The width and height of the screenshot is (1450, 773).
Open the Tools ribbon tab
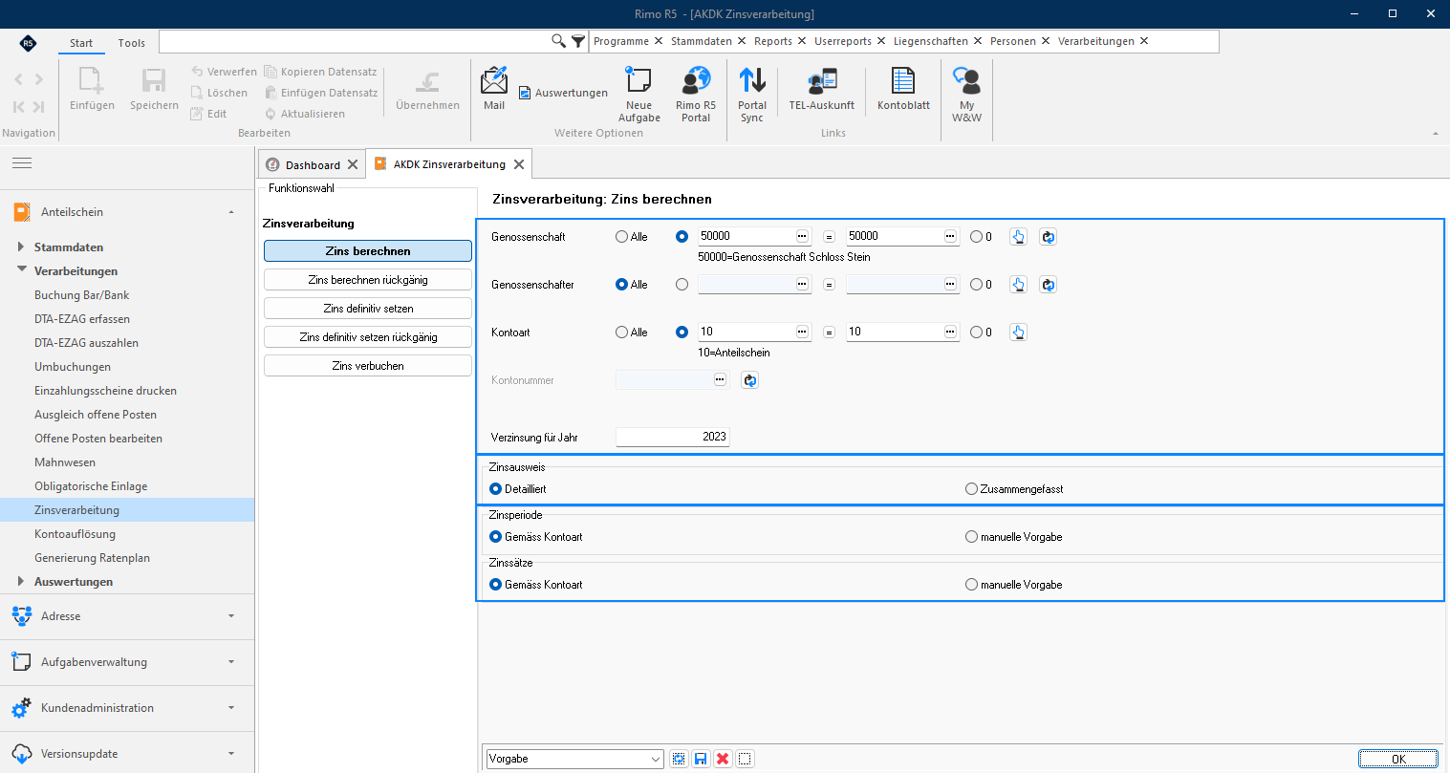(x=132, y=43)
